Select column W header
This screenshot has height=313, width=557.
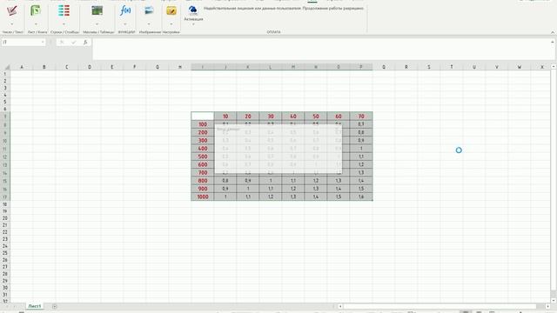[x=520, y=67]
